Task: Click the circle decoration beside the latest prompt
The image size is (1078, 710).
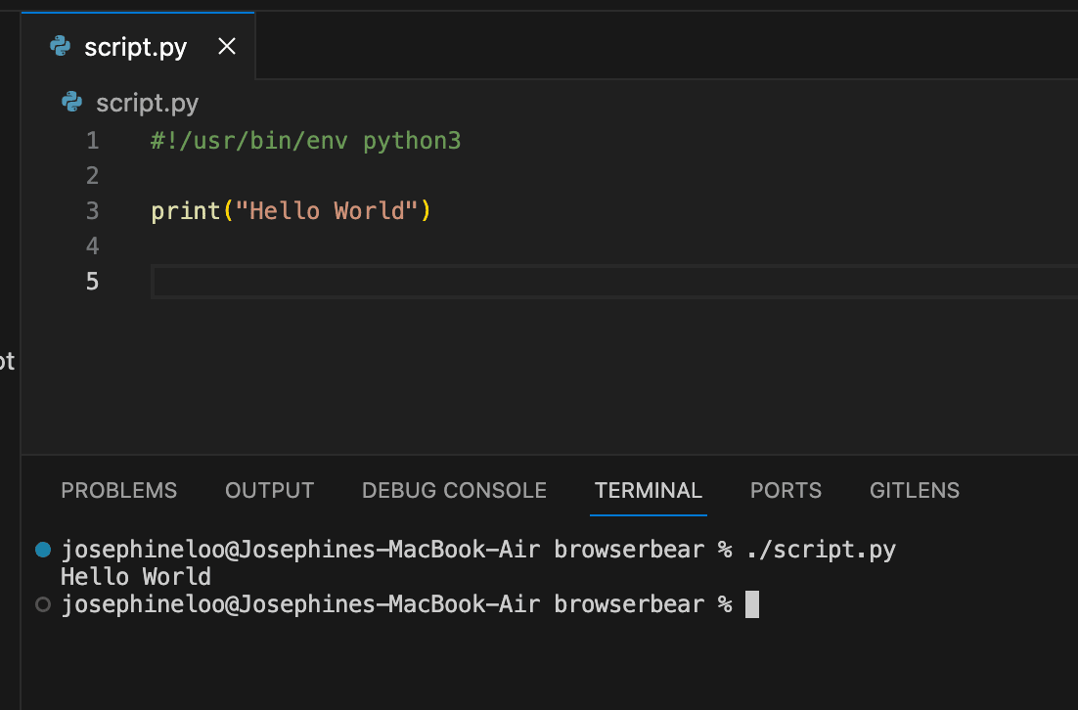Action: (41, 604)
